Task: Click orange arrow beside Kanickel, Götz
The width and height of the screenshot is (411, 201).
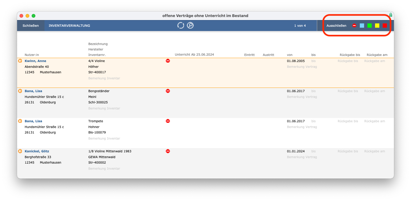Action: pos(20,151)
